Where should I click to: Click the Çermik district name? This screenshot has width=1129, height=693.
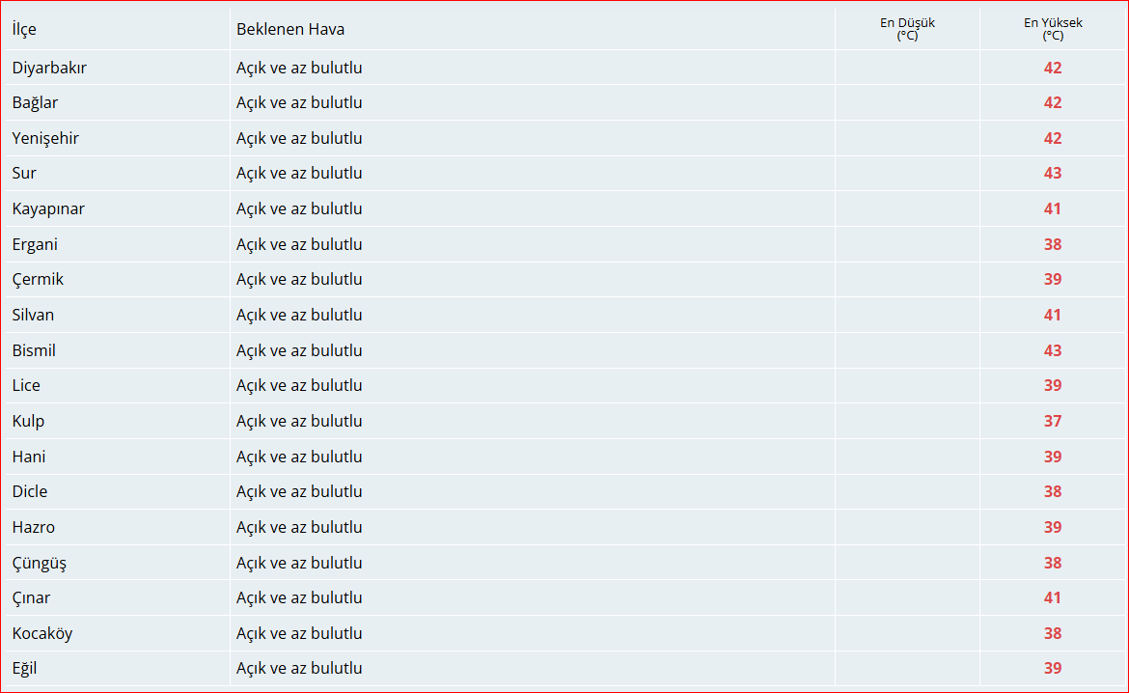(x=38, y=279)
